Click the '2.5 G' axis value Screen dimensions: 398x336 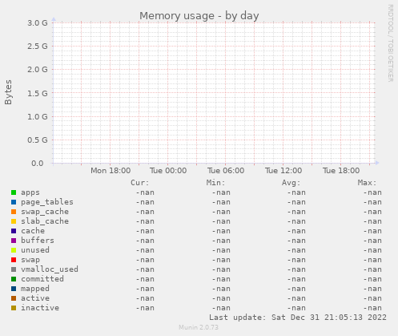click(38, 47)
